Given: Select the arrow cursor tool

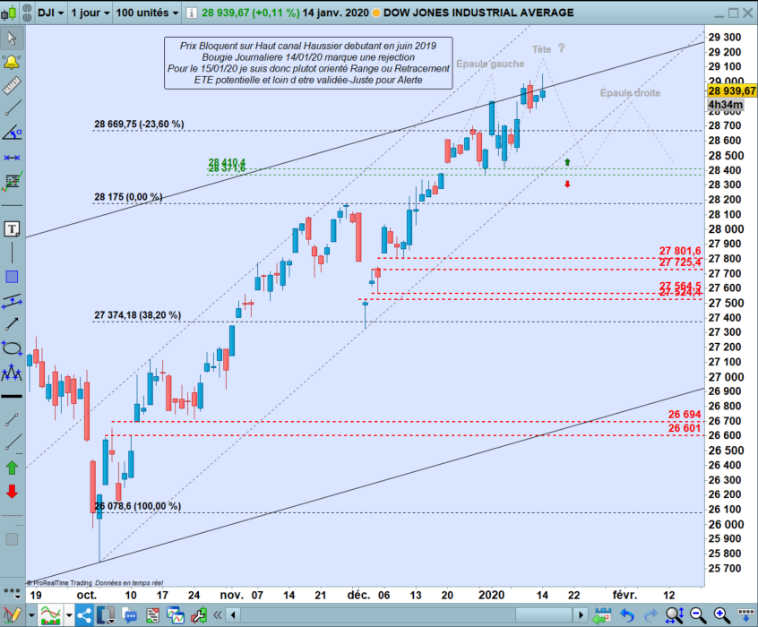Looking at the screenshot, I should 12,38.
